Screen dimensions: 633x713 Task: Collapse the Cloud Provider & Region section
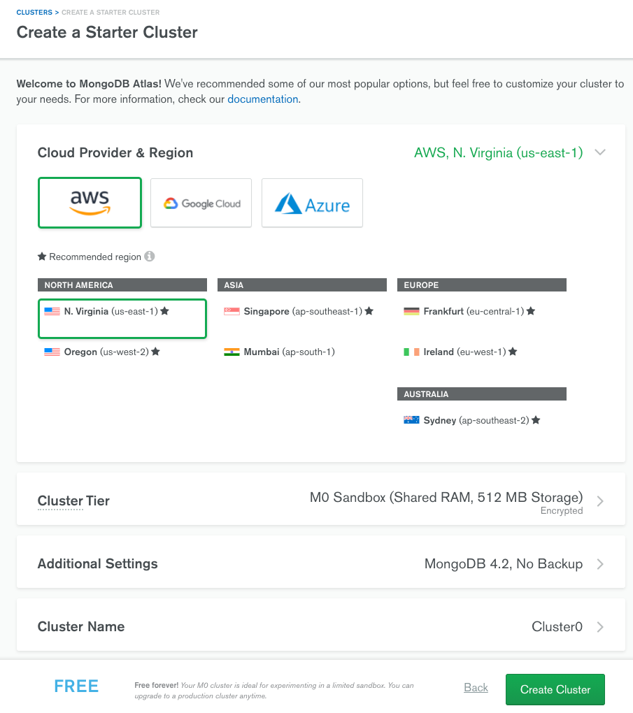[599, 152]
